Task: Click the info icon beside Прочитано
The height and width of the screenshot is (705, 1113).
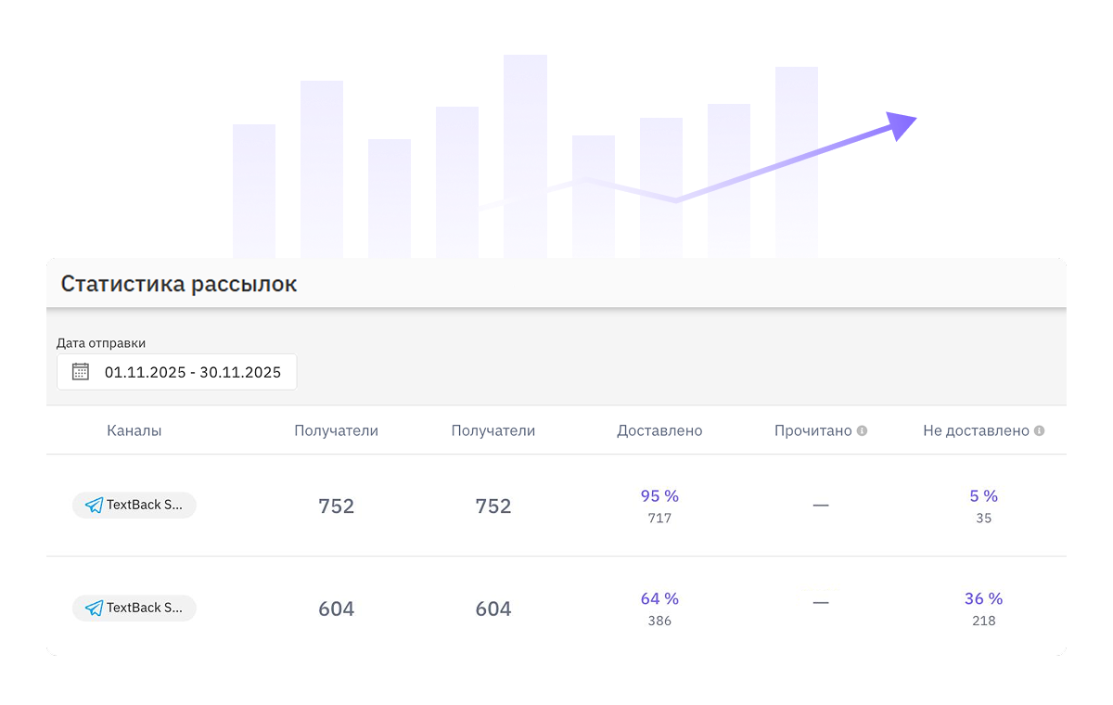Action: click(862, 431)
